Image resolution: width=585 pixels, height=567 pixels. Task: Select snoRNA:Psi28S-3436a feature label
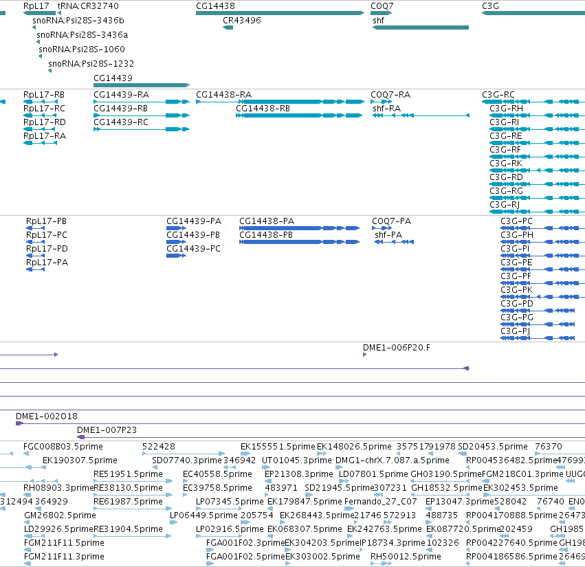pos(82,34)
